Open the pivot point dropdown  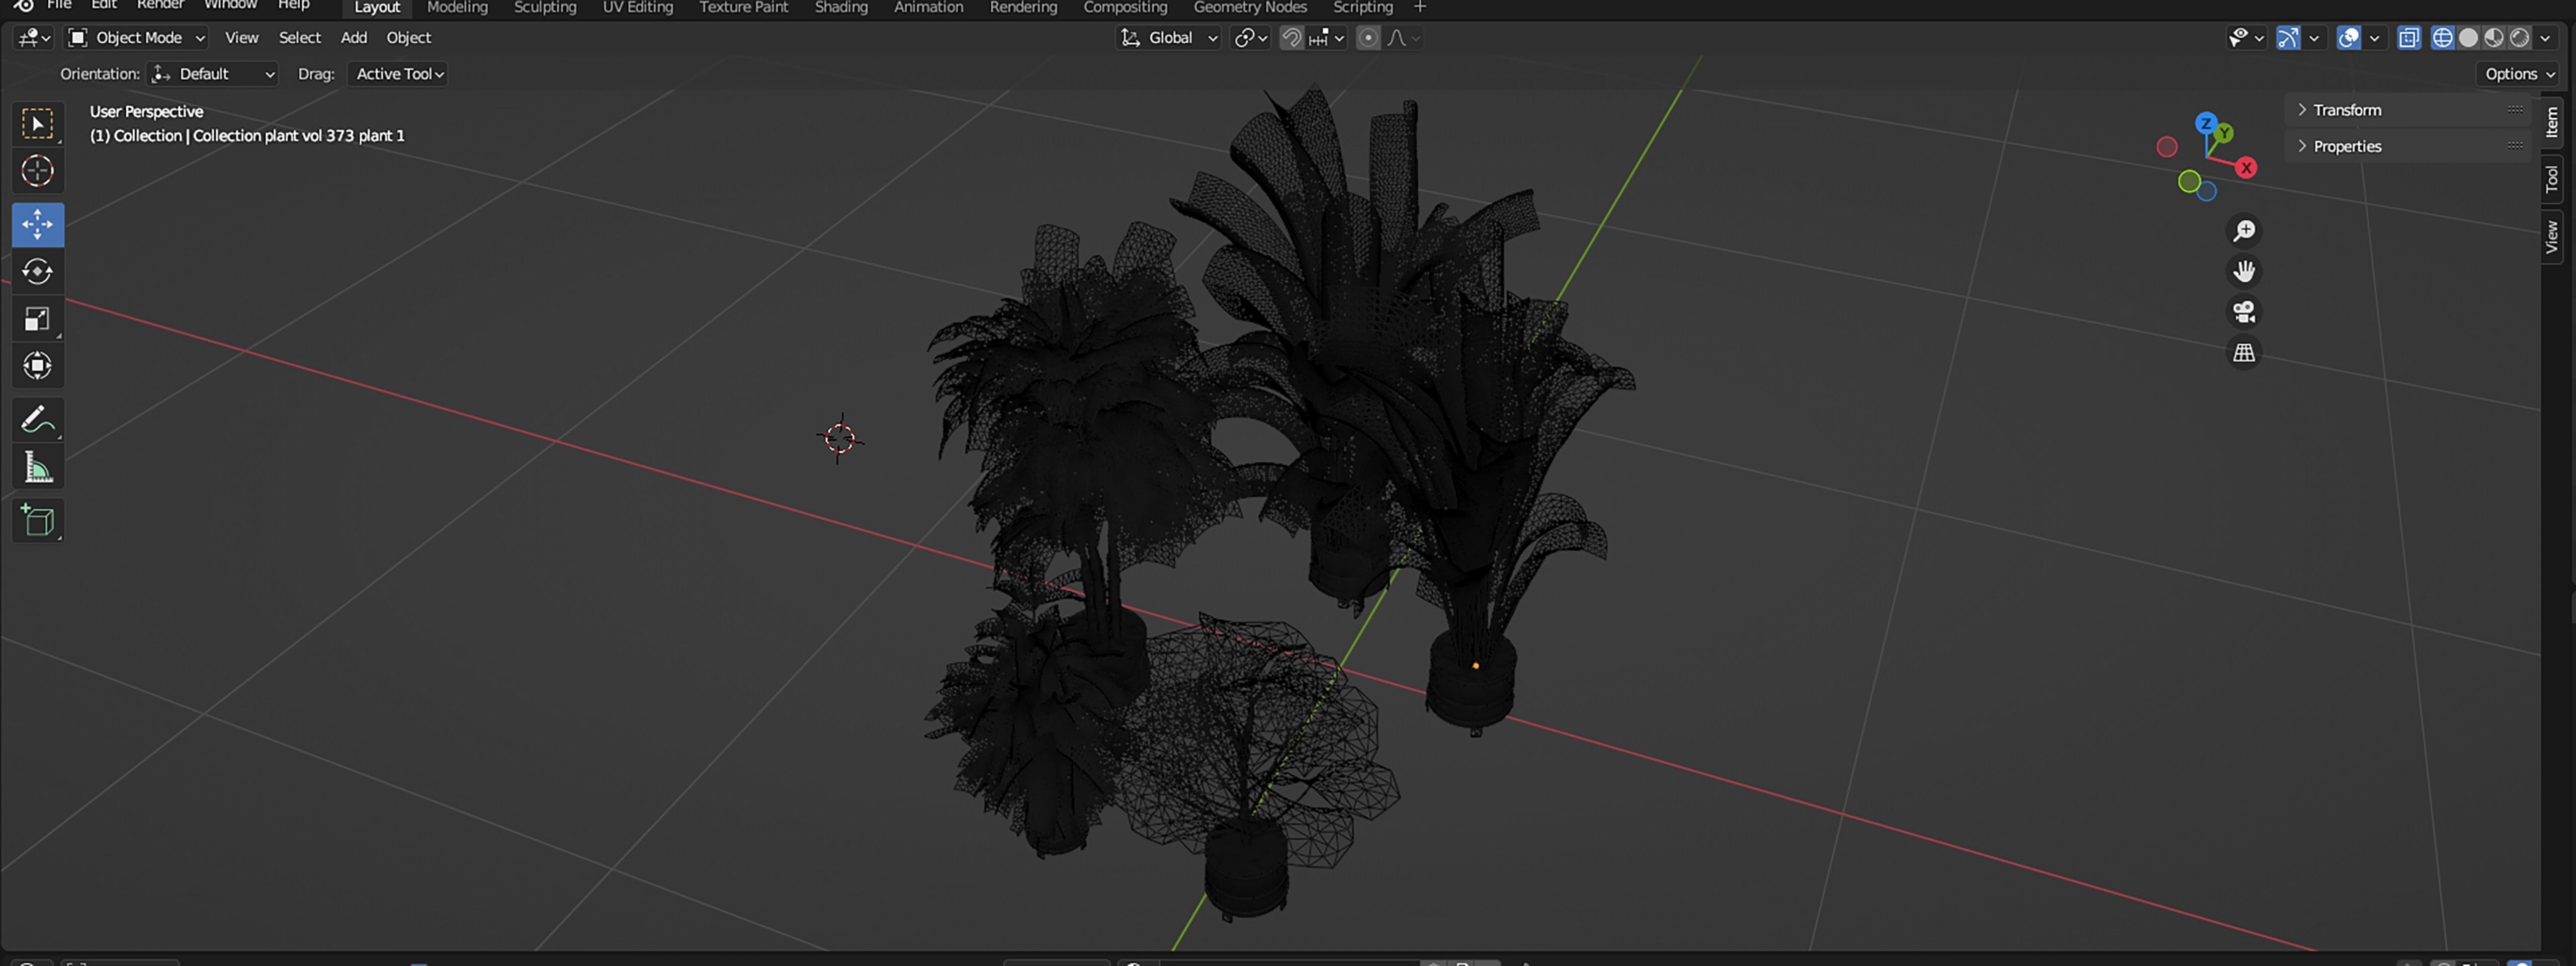pos(1250,38)
